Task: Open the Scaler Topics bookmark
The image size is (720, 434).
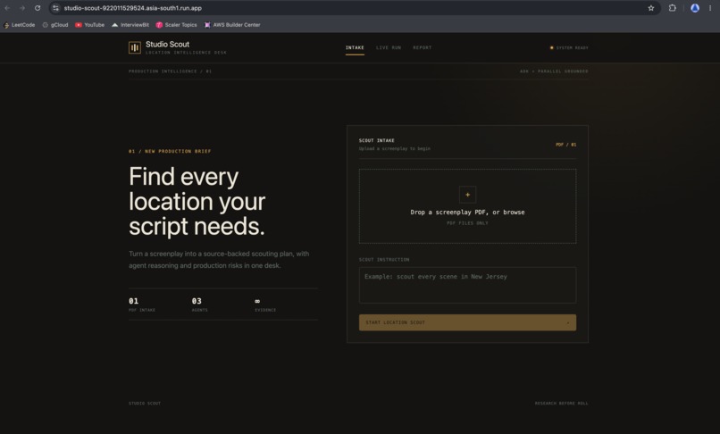Action: coord(176,25)
